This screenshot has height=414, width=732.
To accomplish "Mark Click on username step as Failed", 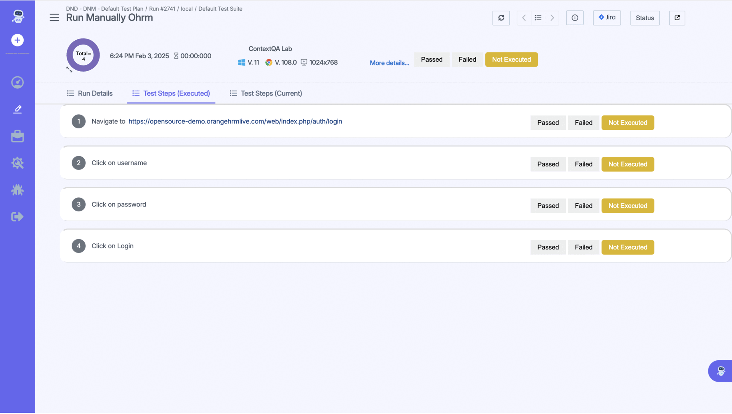I will [x=583, y=164].
